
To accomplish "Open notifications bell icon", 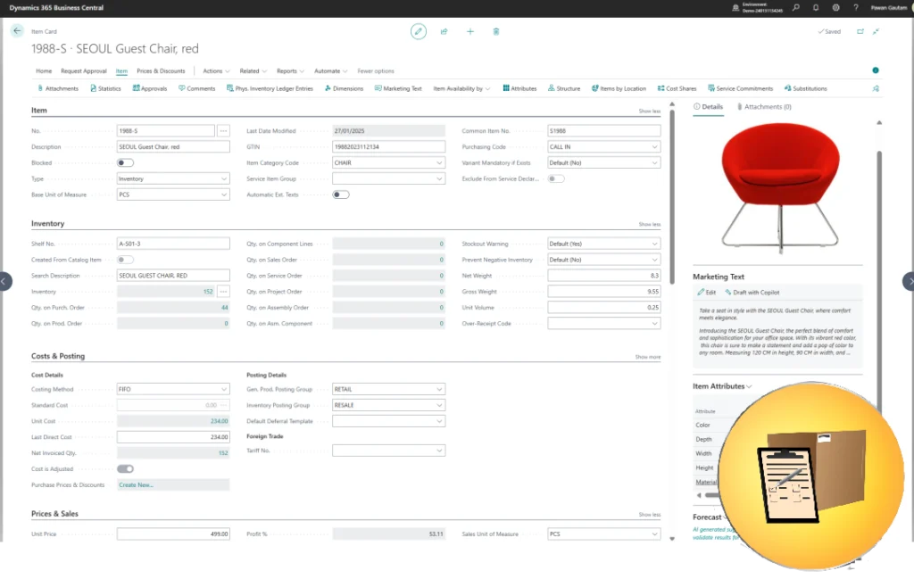I will [816, 7].
